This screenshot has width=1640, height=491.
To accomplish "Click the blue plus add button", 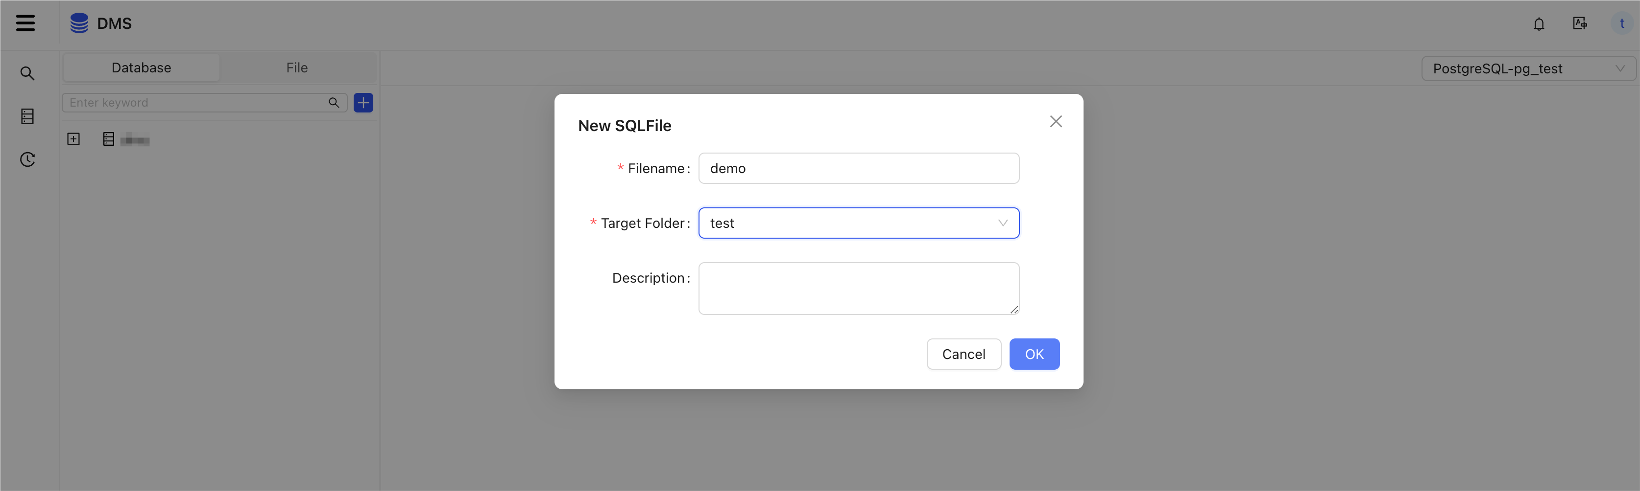I will 363,102.
